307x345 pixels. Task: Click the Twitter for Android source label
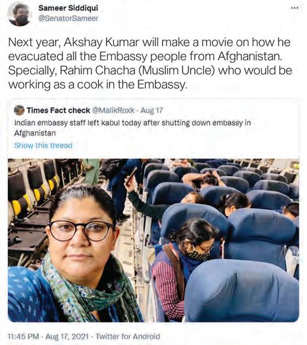point(128,336)
